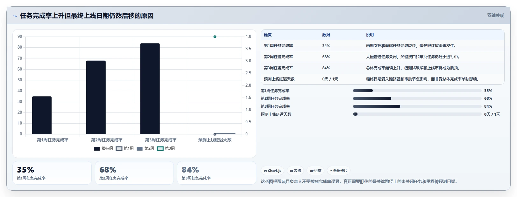Viewport: 517px width, 197px height.
Task: Click the 数据卡片 tag icon
Action: (331, 171)
